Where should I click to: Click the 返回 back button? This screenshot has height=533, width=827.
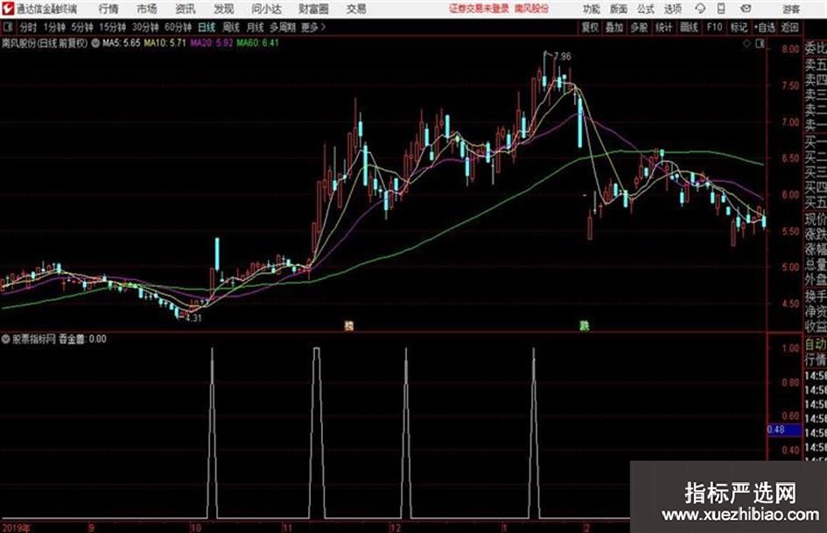(790, 27)
